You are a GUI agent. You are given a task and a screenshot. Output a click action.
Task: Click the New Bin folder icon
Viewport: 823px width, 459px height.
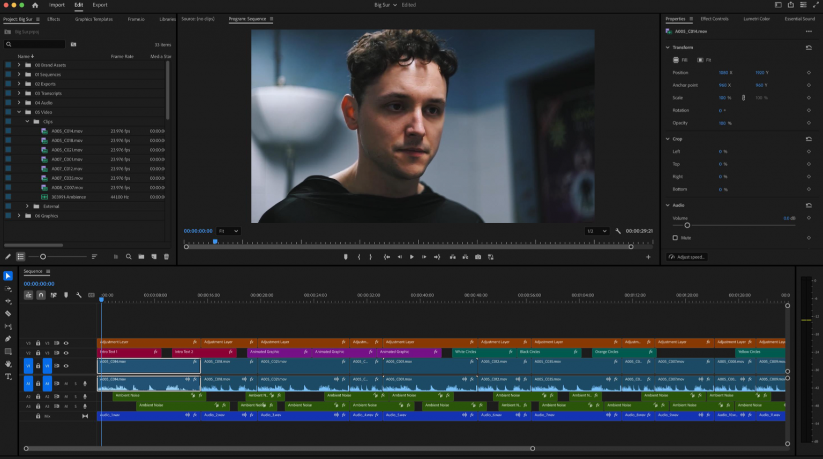141,257
